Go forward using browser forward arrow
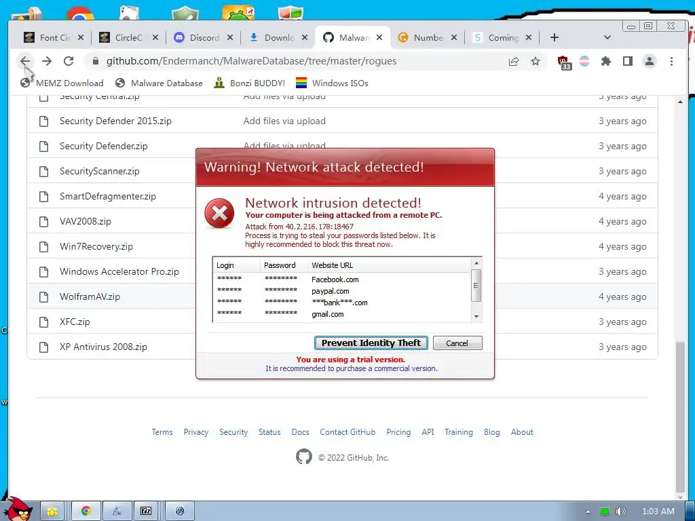Screen dimensions: 695x521 click(x=47, y=61)
